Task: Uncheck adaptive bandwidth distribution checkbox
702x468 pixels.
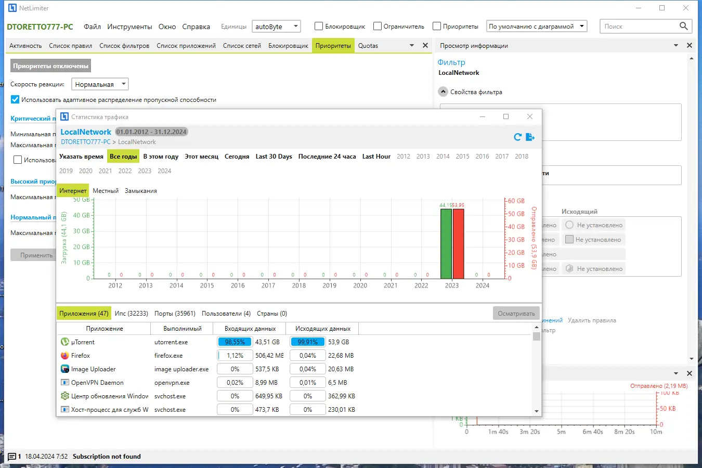Action: click(15, 99)
